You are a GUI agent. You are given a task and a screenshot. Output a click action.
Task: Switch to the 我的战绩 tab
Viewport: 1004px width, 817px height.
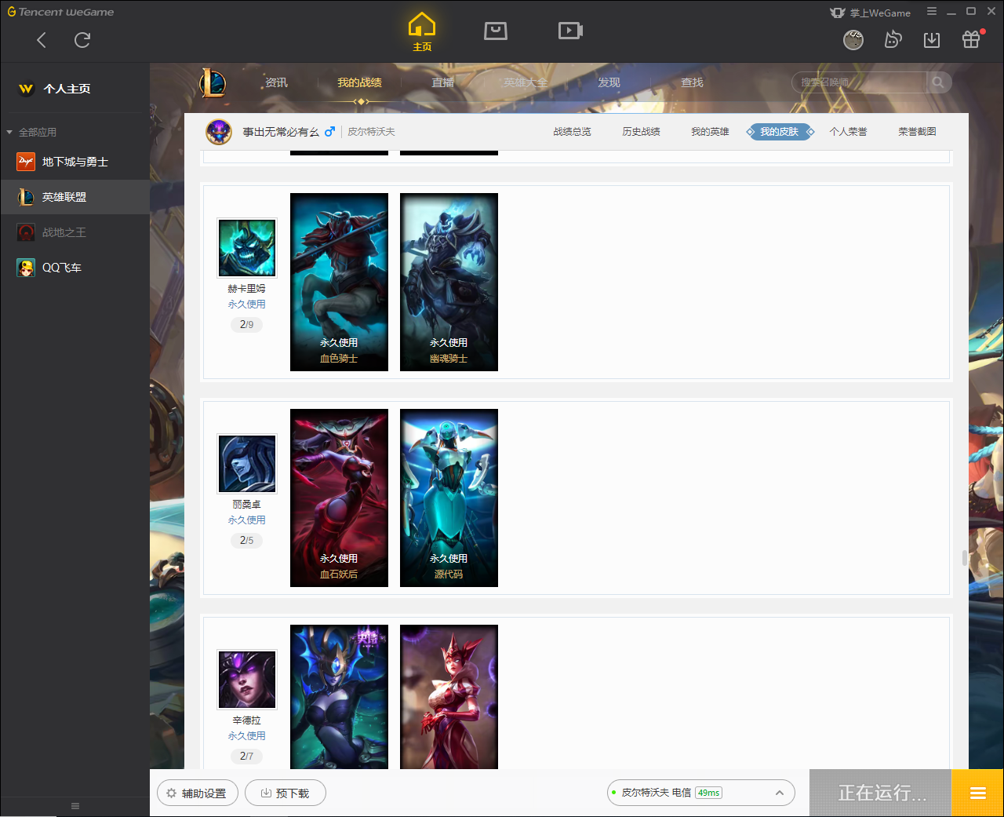point(359,82)
